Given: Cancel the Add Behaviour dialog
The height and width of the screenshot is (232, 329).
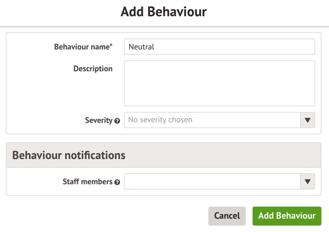Looking at the screenshot, I should (227, 216).
